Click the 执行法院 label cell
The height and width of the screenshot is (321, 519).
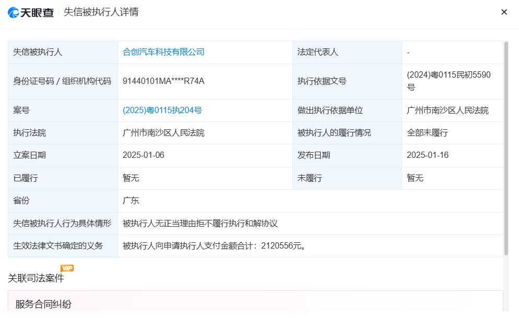63,133
